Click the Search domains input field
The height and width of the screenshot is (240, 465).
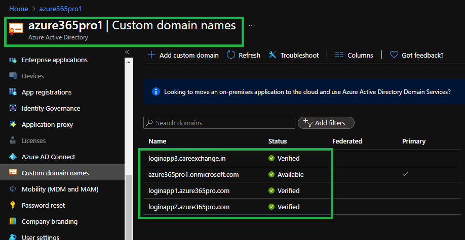click(219, 123)
